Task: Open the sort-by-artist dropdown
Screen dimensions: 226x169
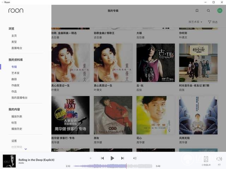Action: coord(195,22)
